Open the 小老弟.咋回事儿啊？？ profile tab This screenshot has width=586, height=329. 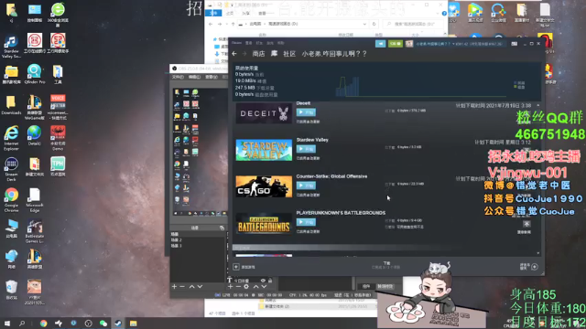(334, 54)
